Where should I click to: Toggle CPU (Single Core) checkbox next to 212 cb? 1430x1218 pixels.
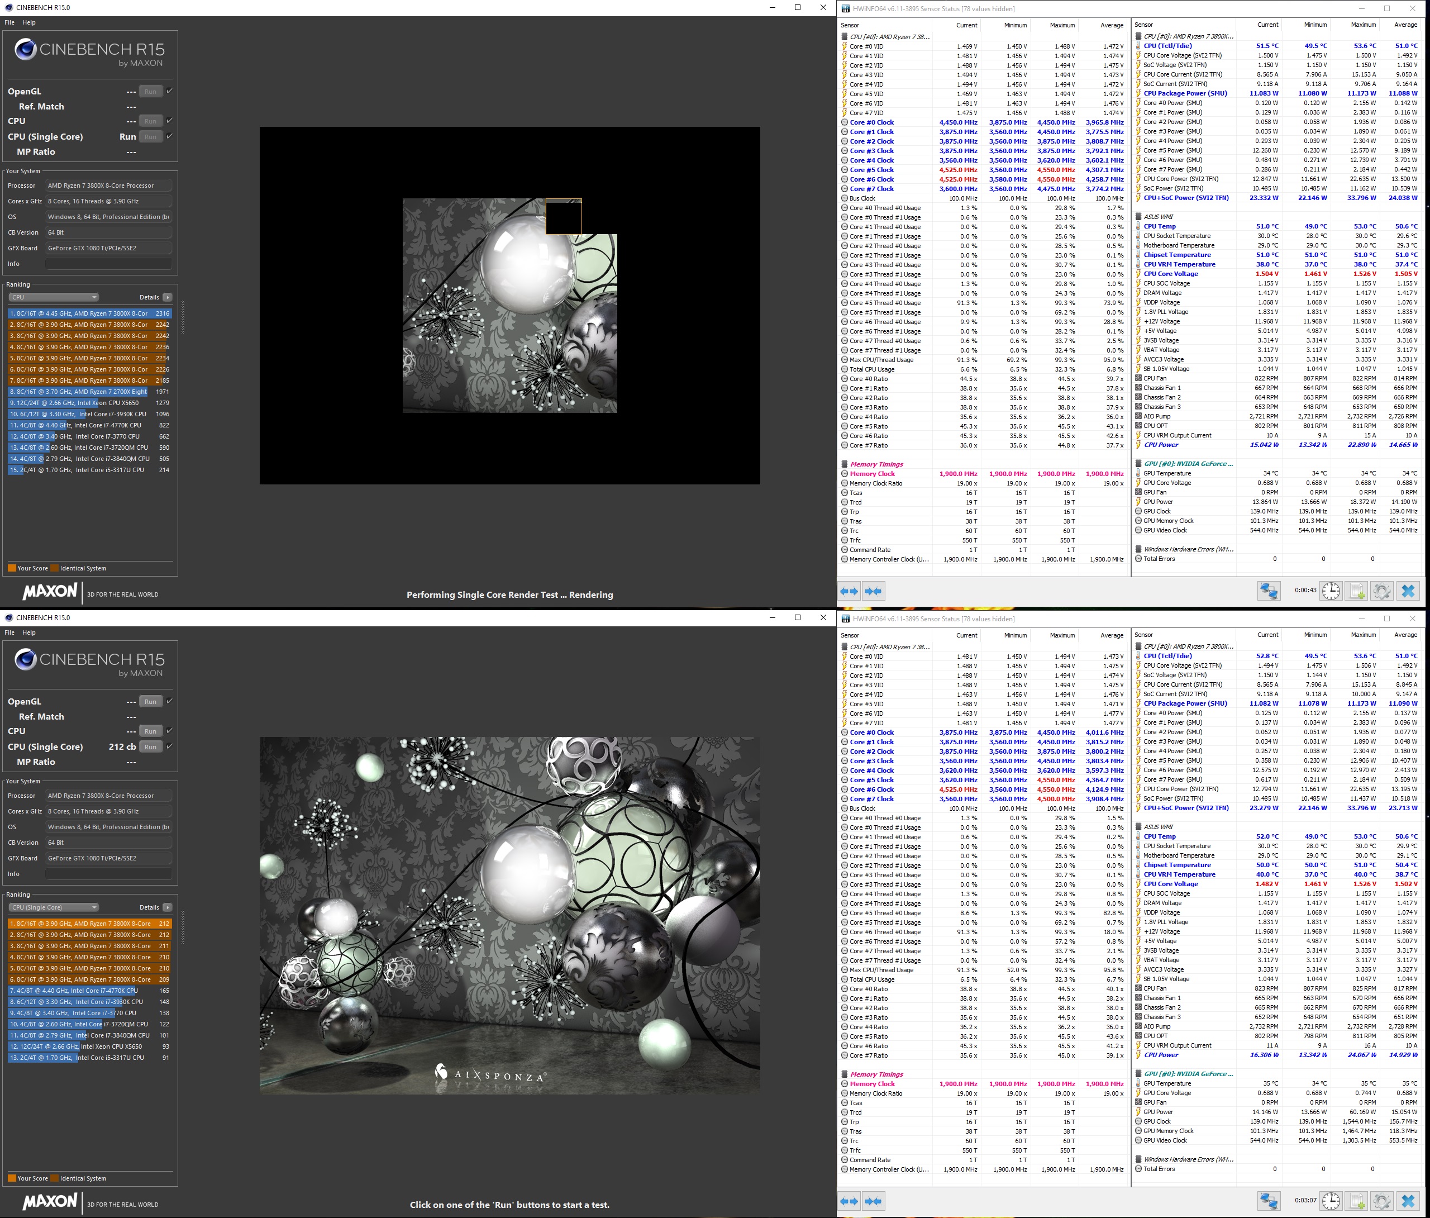pos(170,746)
